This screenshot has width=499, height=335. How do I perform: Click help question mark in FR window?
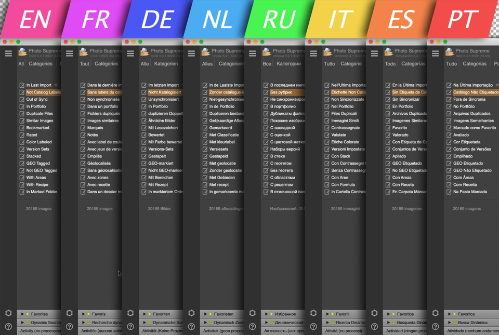tap(69, 326)
